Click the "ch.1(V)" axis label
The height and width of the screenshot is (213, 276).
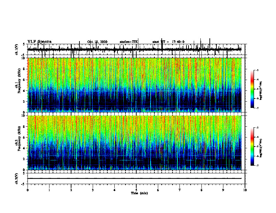(17, 50)
